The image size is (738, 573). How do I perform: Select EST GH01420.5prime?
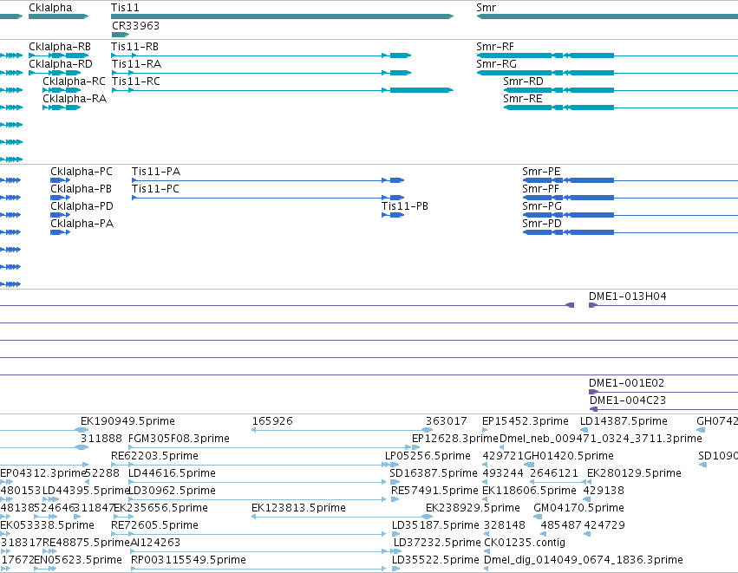click(x=569, y=456)
